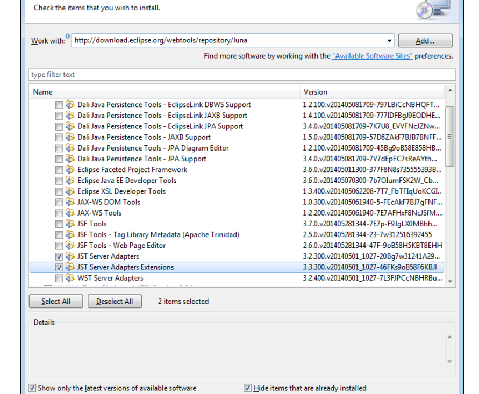479x394 pixels.
Task: Tick Eclipse Java EE Developer Tools checkbox
Action: tap(59, 181)
